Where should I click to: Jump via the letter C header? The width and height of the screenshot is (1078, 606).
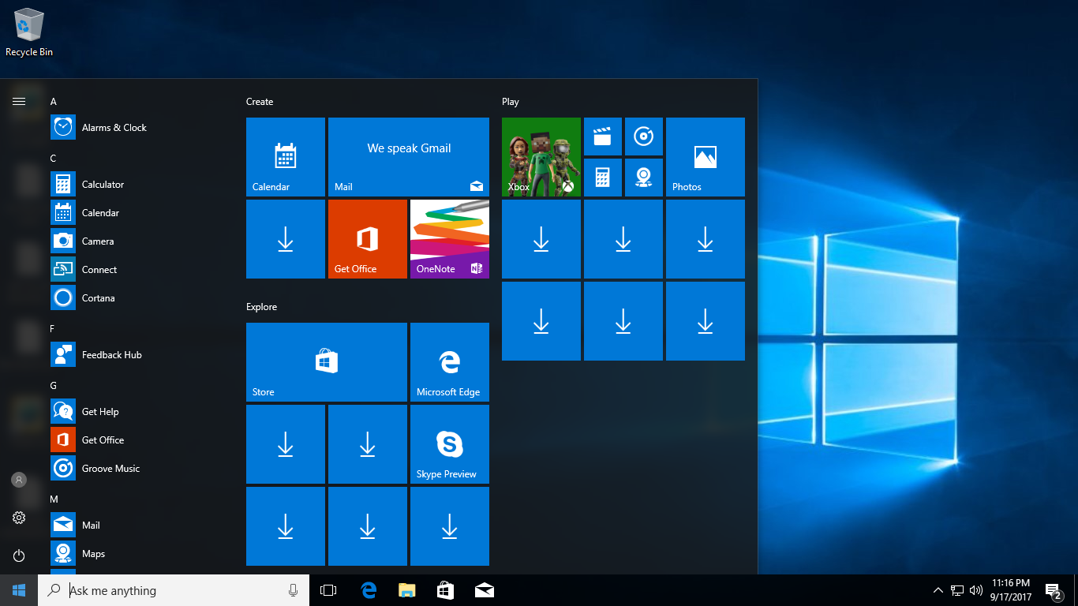(53, 159)
